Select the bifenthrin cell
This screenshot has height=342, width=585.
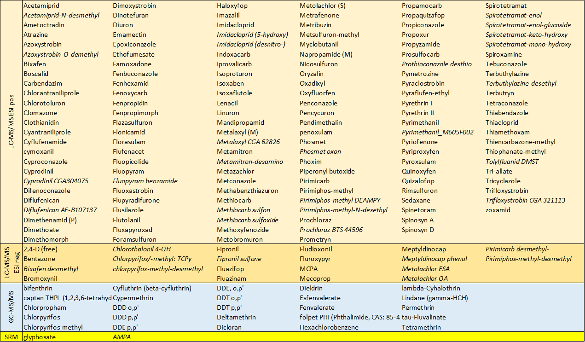point(38,288)
